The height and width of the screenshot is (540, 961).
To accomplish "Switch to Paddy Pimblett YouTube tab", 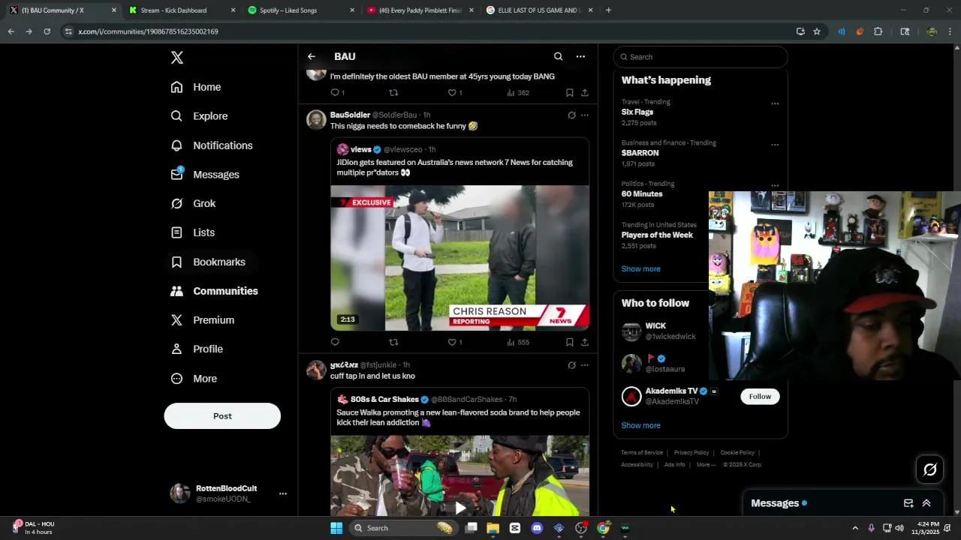I will (420, 10).
